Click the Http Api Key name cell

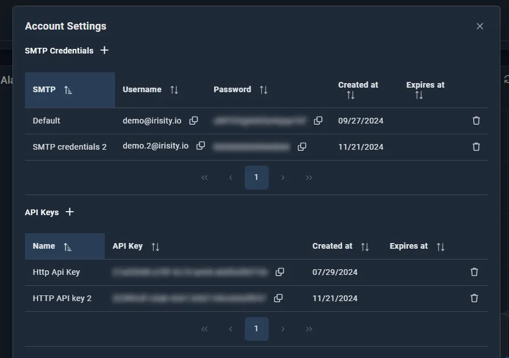56,272
